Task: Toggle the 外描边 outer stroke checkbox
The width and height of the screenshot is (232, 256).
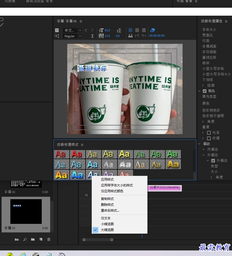Action: (x=213, y=161)
